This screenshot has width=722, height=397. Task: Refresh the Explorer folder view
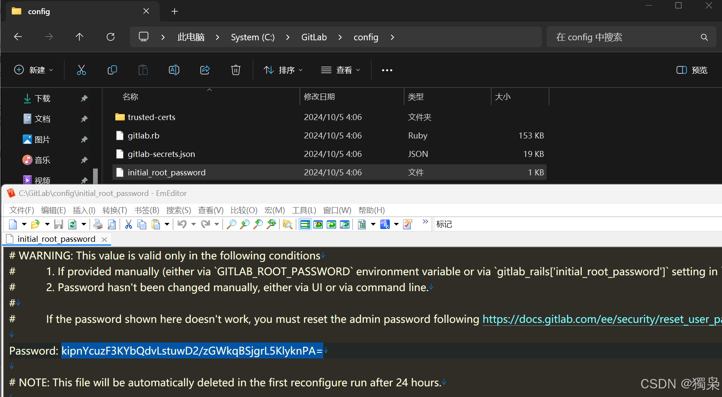pyautogui.click(x=111, y=37)
